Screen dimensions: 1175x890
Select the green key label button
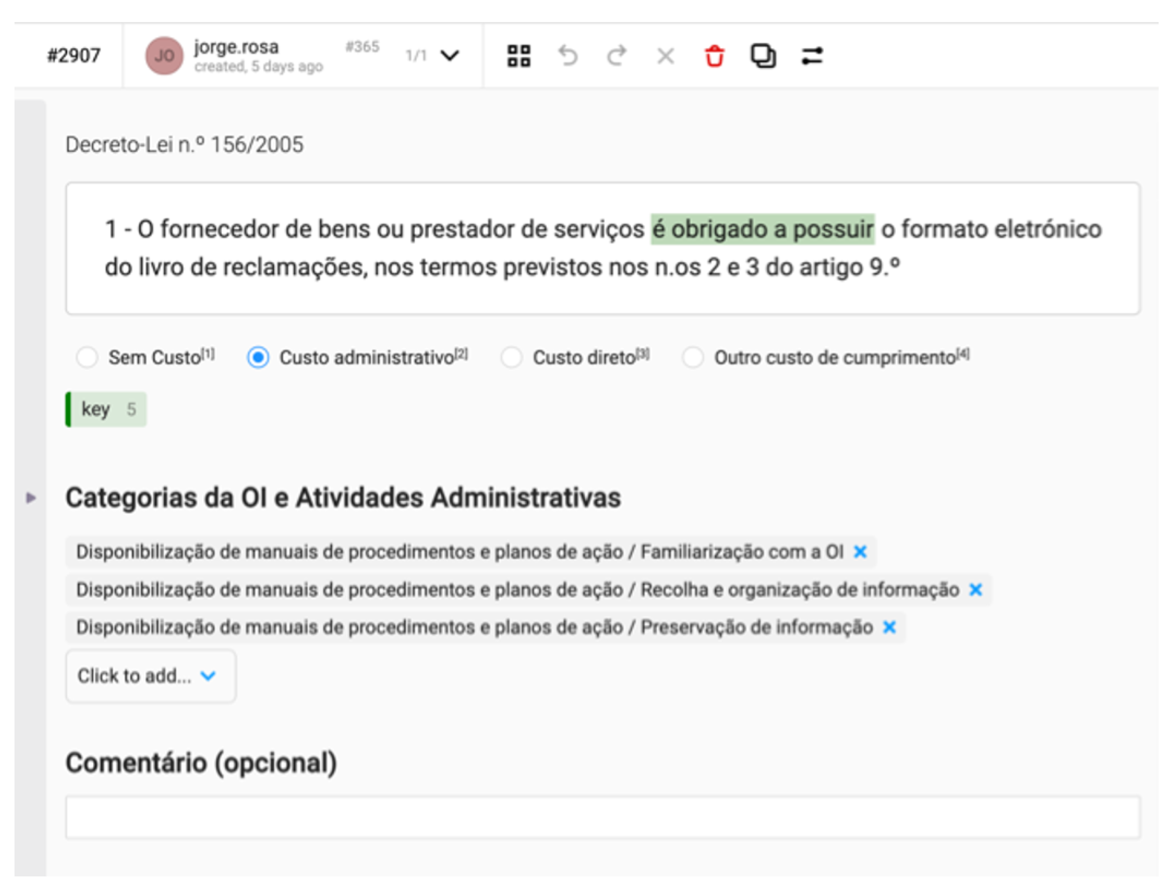(x=106, y=409)
